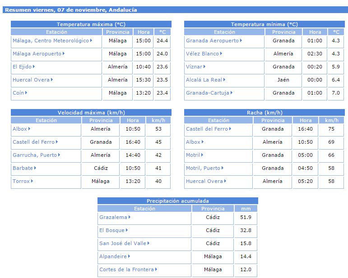
Task: Select the 32.8 value for El Bosque
Action: coord(246,230)
